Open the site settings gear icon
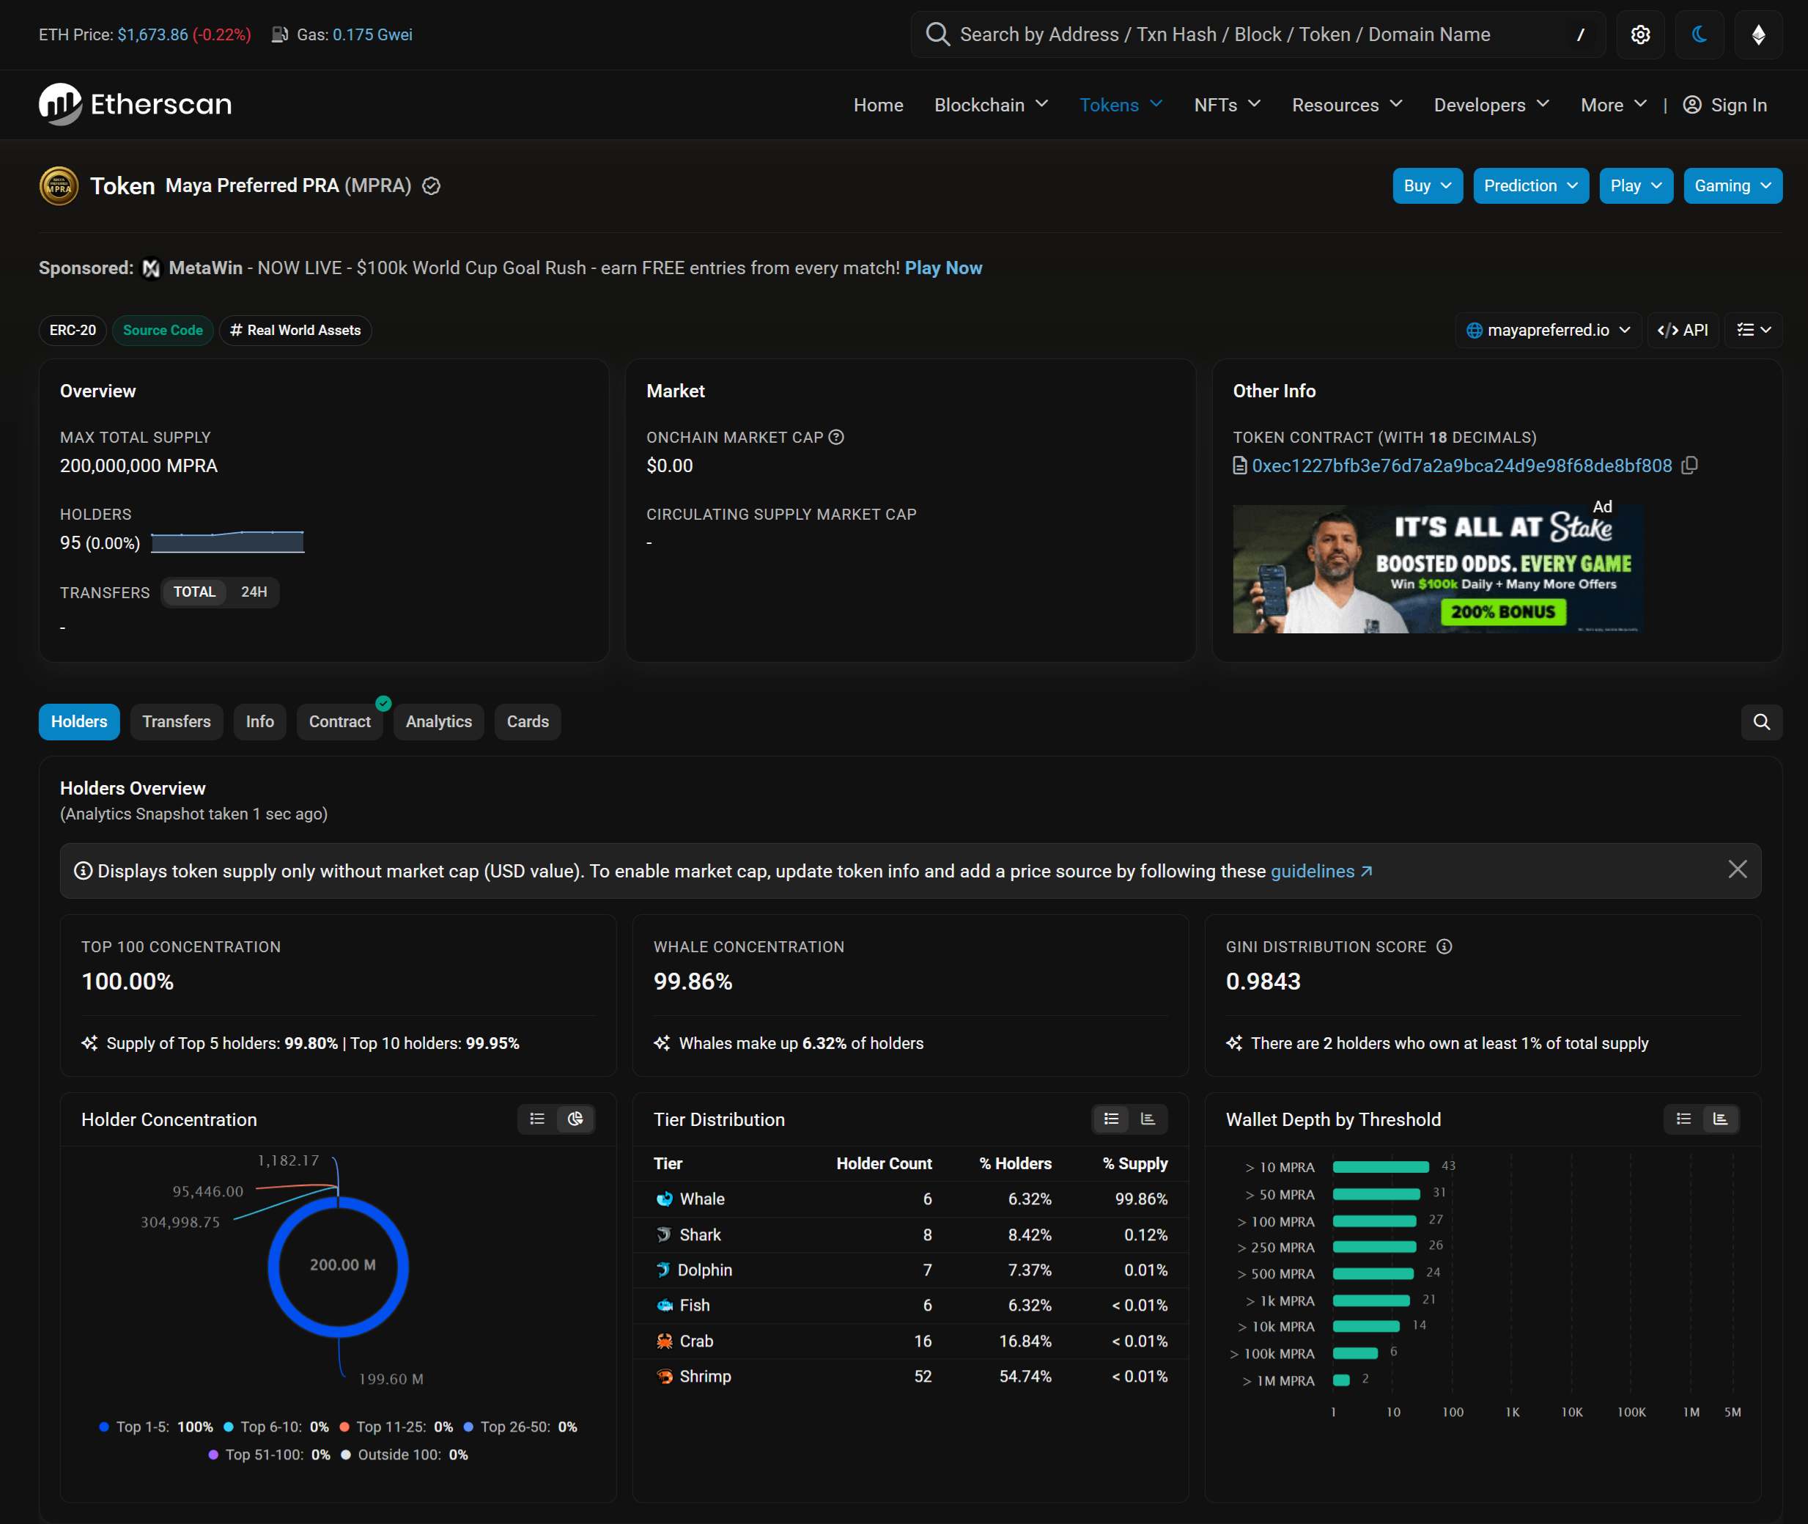 (x=1639, y=34)
